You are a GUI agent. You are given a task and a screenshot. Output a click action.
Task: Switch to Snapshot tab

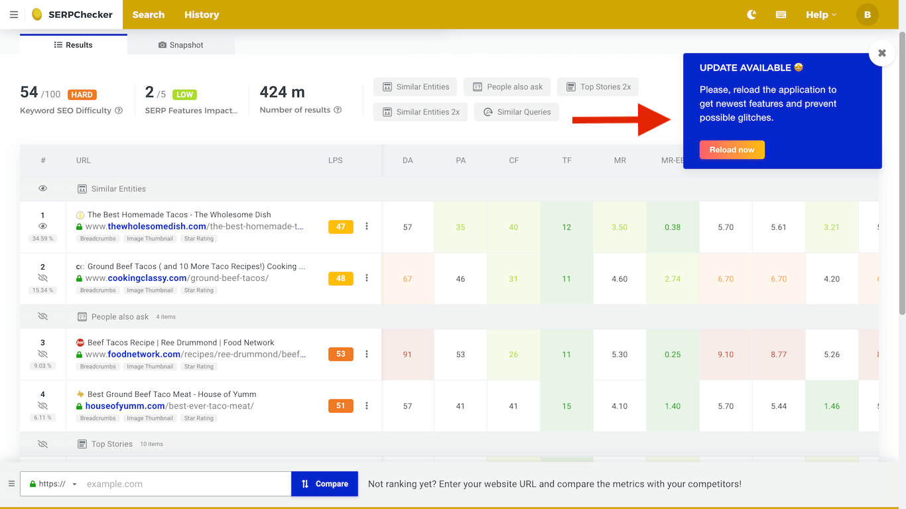(181, 45)
